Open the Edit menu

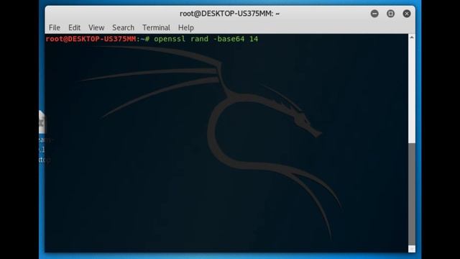[x=74, y=27]
